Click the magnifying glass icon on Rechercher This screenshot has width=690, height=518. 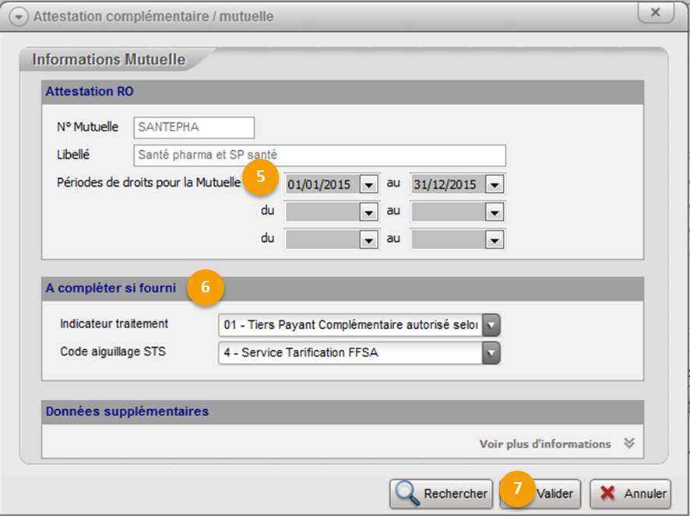tap(408, 493)
